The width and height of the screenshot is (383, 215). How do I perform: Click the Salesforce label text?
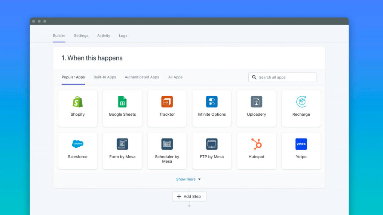tap(78, 157)
